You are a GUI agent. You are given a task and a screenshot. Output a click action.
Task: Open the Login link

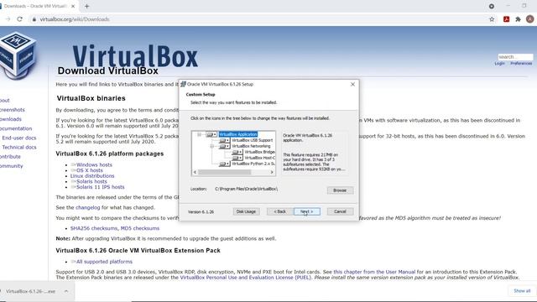pyautogui.click(x=500, y=64)
